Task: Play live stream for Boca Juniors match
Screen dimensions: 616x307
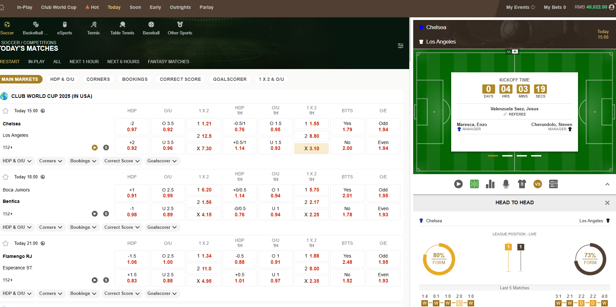Action: pyautogui.click(x=95, y=214)
